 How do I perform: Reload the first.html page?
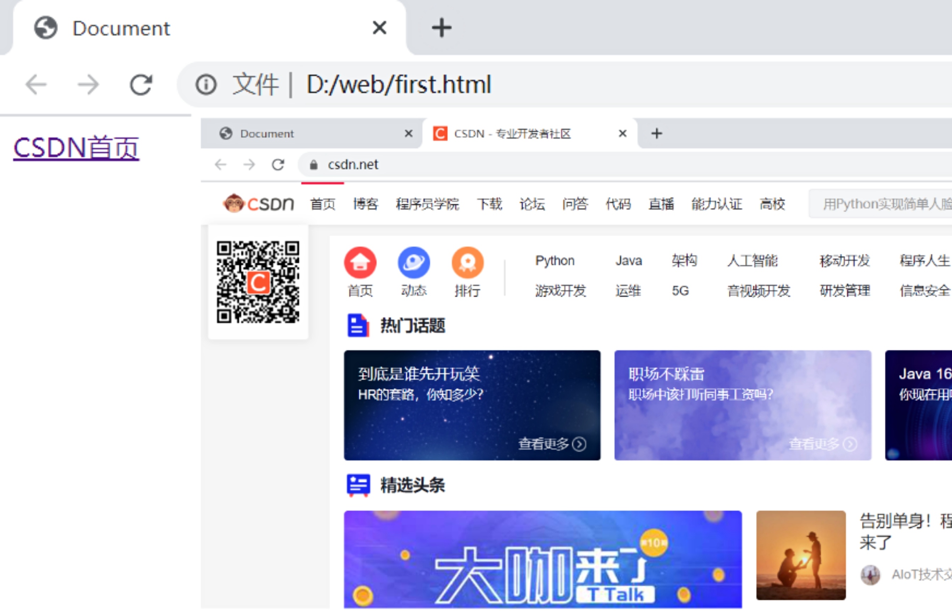(141, 84)
